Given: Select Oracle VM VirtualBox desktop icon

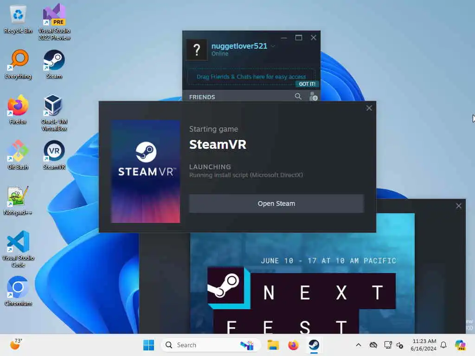Looking at the screenshot, I should click(54, 113).
